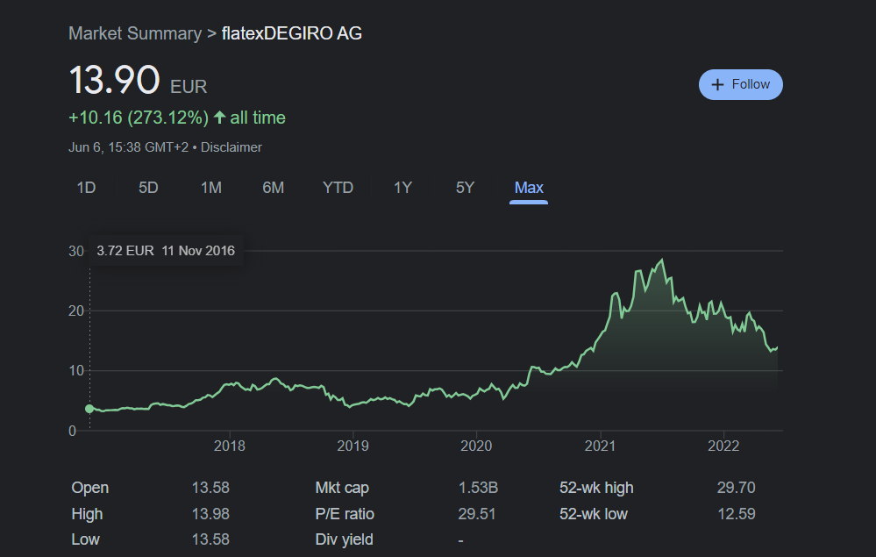This screenshot has width=876, height=557.
Task: Select the 1Y time range
Action: 402,188
